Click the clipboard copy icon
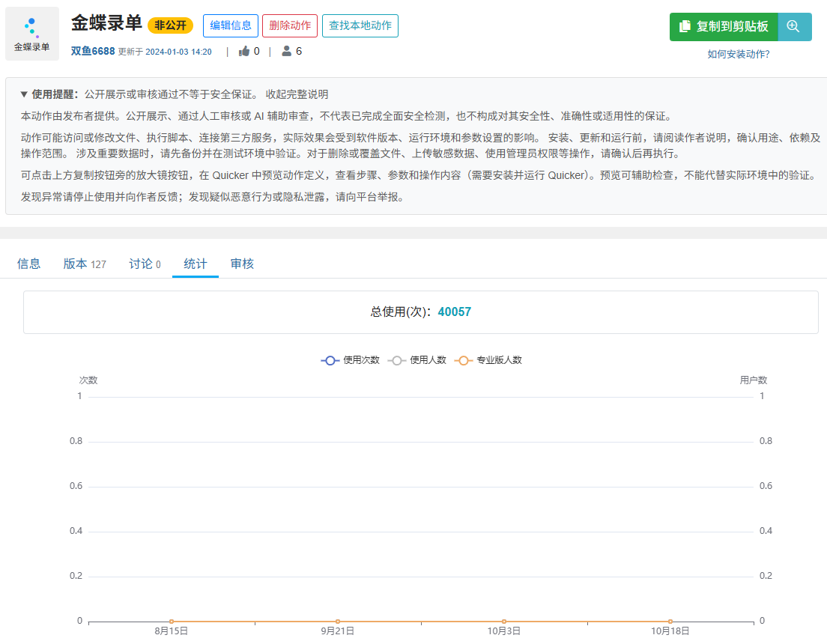The width and height of the screenshot is (827, 644). click(685, 26)
